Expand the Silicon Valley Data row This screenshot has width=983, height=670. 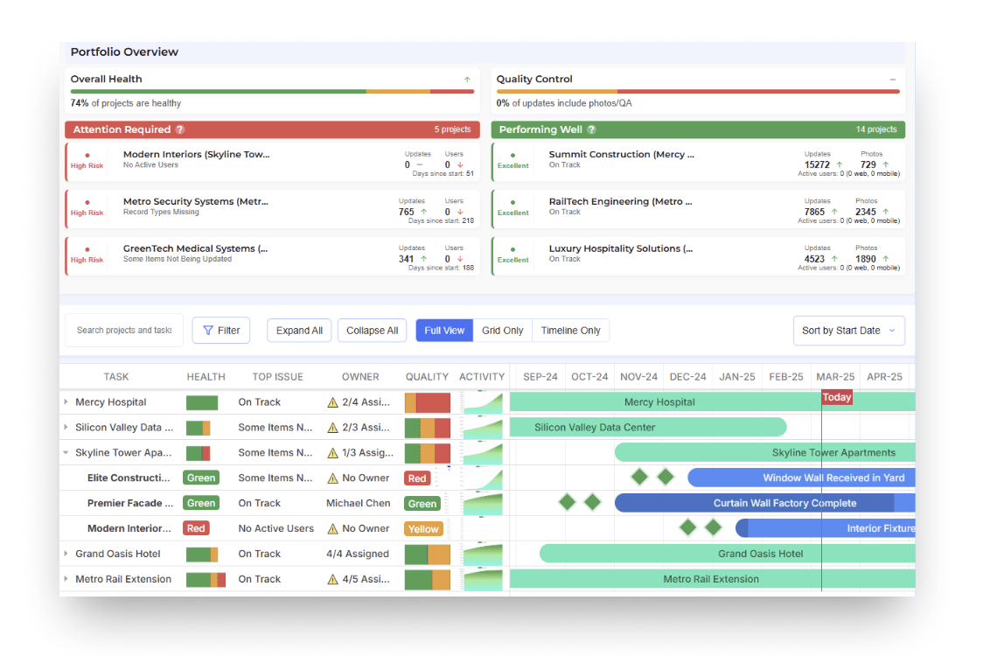point(66,427)
